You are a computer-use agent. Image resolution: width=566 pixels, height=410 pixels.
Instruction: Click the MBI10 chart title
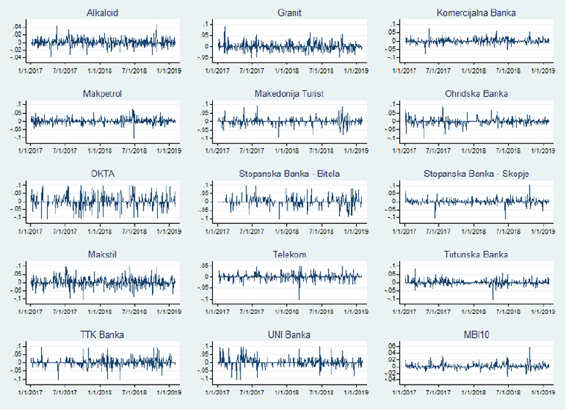coord(477,335)
